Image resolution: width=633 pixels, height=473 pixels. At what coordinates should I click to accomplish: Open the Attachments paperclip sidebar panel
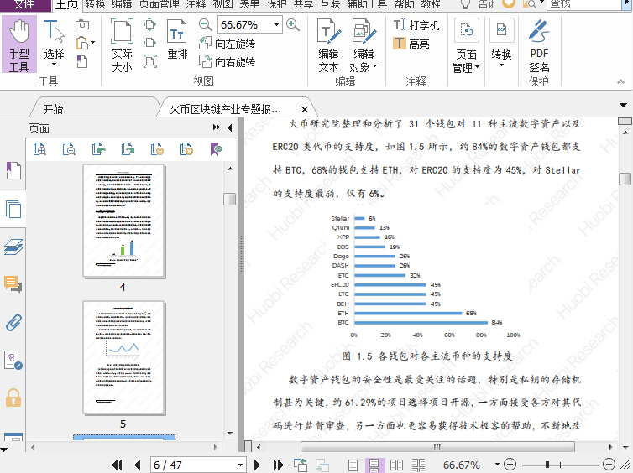point(13,322)
